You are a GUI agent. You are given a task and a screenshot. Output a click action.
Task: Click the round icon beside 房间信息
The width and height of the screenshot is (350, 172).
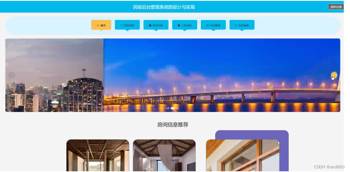[150, 25]
